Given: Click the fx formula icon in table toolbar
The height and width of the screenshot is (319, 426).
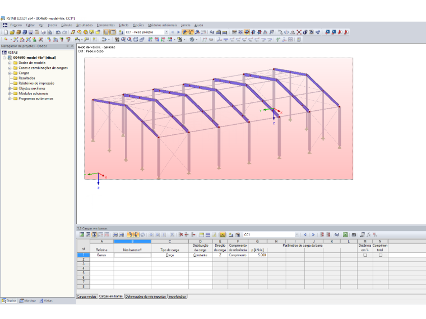Looking at the screenshot, I should [x=369, y=234].
